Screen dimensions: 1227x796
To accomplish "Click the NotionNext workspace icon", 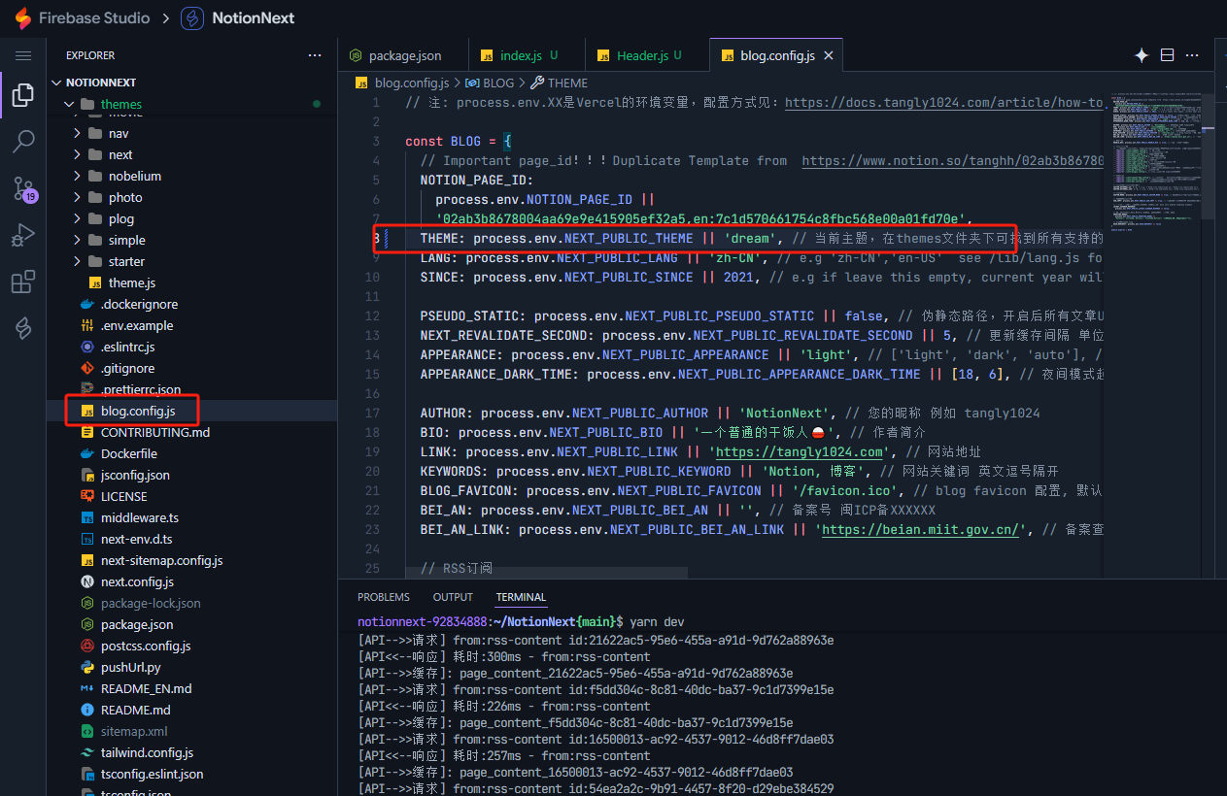I will [x=192, y=18].
